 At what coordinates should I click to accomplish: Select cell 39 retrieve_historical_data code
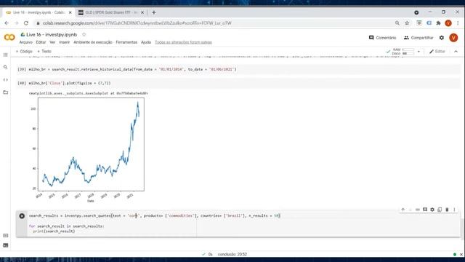[239, 70]
